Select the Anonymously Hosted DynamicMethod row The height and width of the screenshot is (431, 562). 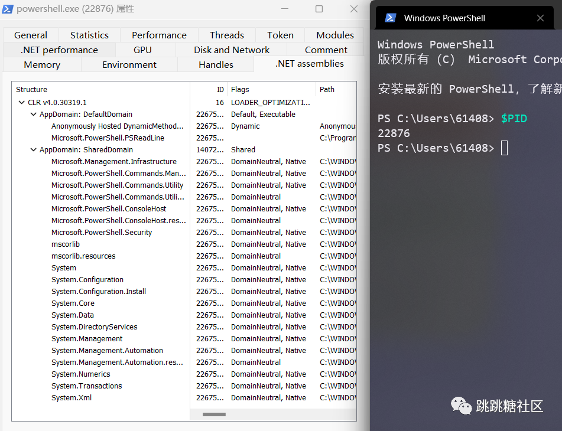184,126
